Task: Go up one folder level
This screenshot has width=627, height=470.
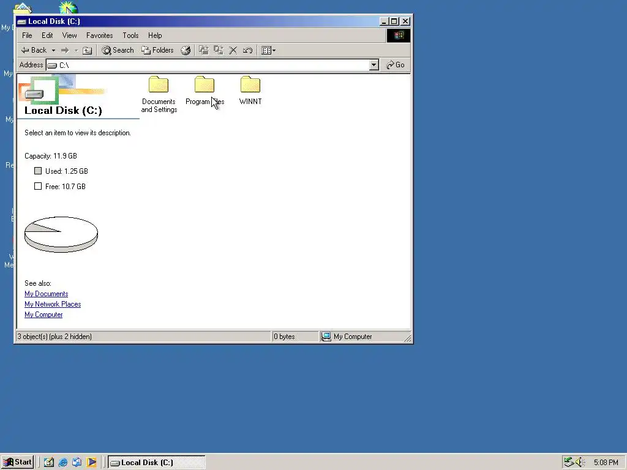Action: point(87,50)
